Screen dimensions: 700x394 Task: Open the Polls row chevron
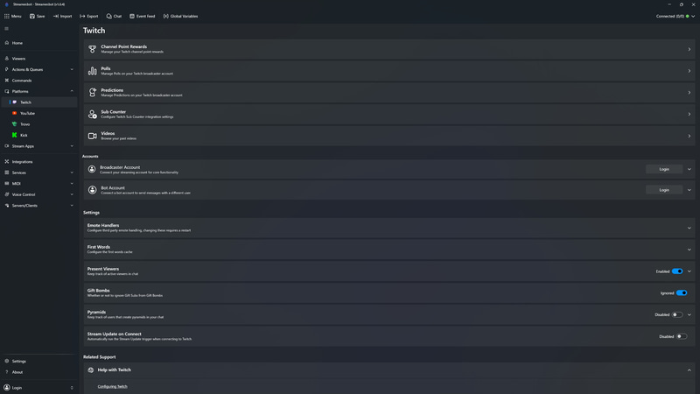coord(689,71)
